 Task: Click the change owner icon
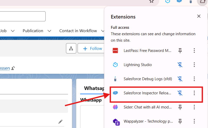13,68
